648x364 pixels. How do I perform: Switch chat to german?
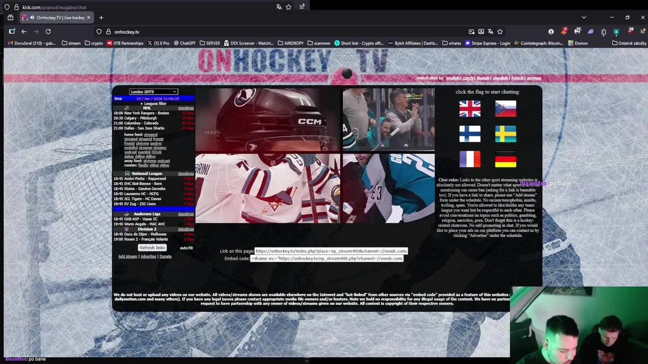click(534, 78)
